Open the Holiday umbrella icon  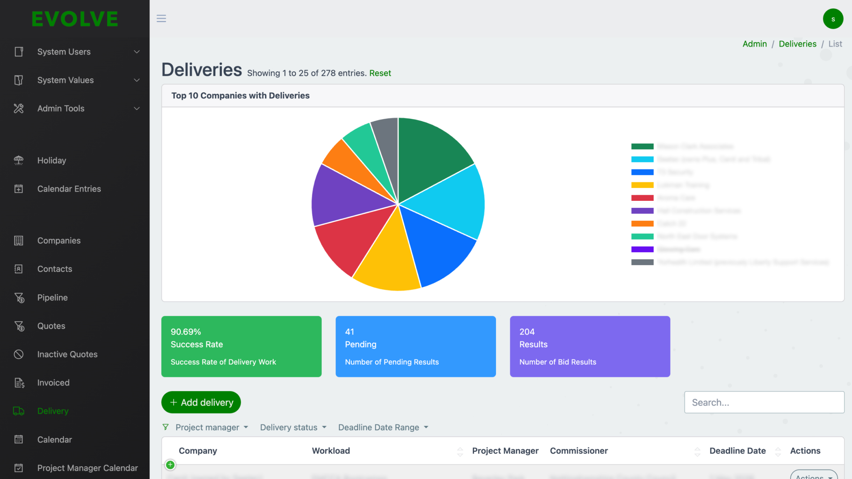[18, 160]
